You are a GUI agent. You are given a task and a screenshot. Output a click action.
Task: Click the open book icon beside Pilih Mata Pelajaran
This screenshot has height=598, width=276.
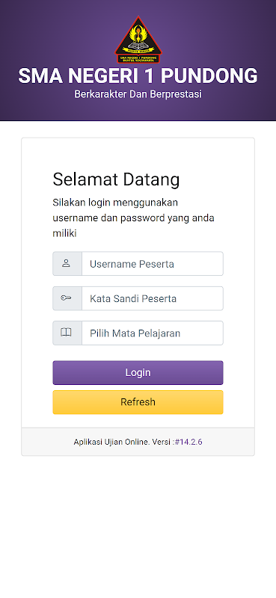point(66,333)
